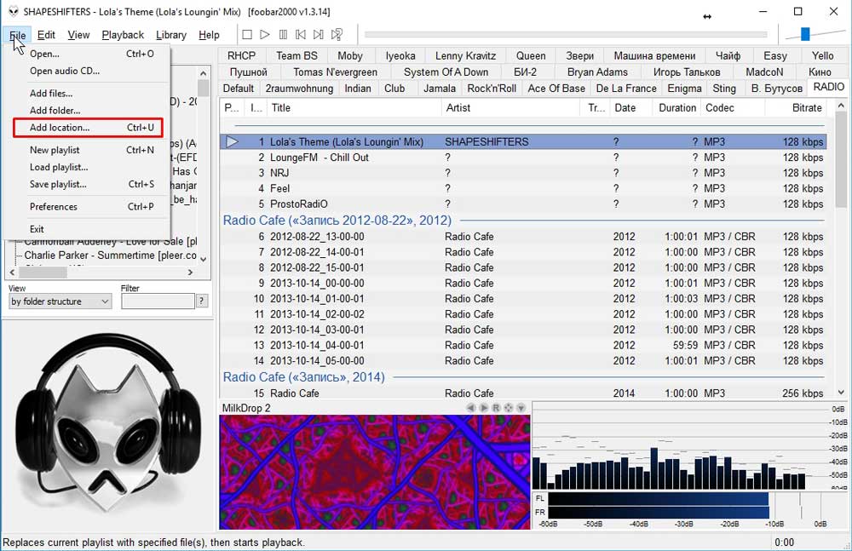Open the Lenny Kravitz playlist tab

point(465,55)
